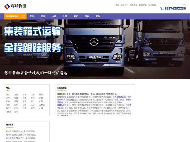This screenshot has height=142, width=190.
Task: Open the 航空货运 blue link
Action: coord(70,100)
